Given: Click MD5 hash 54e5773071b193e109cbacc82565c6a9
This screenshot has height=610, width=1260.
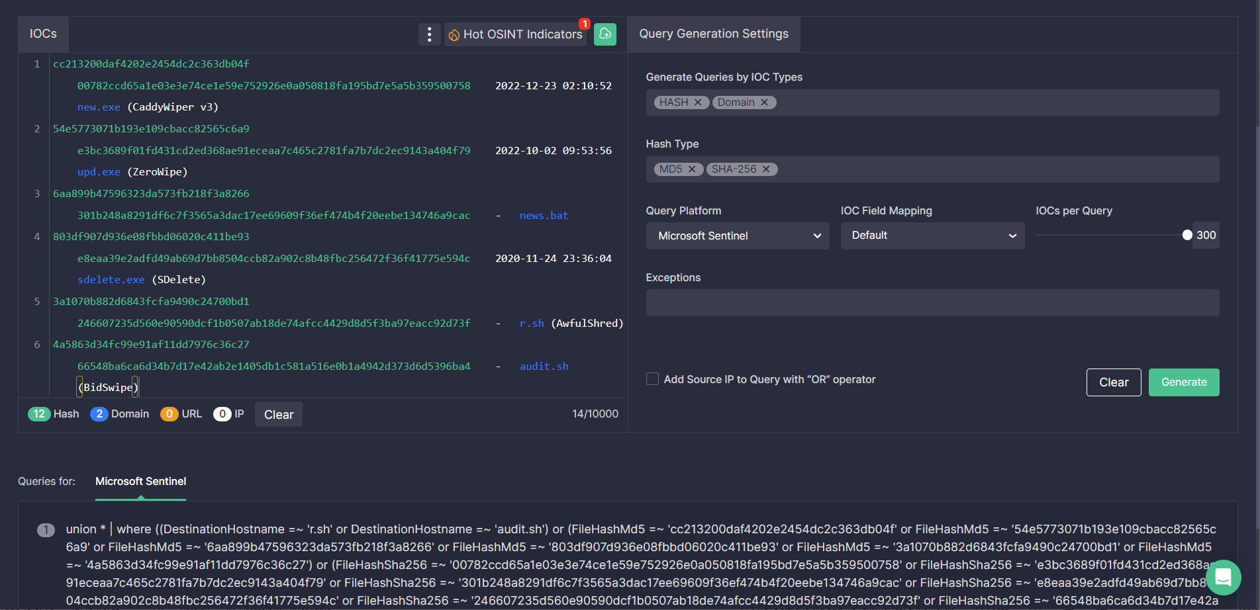Looking at the screenshot, I should point(151,129).
